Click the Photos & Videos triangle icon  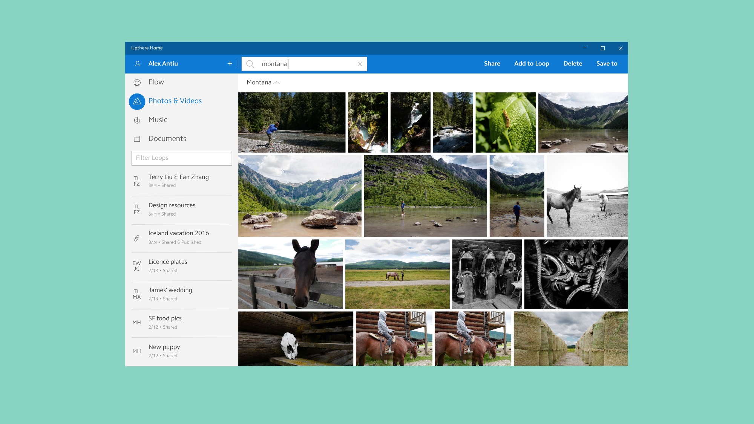137,101
